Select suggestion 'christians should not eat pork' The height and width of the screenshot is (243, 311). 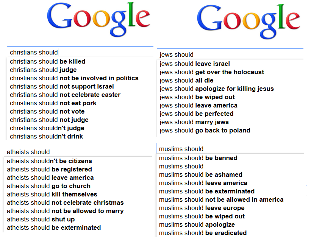[x=53, y=103]
